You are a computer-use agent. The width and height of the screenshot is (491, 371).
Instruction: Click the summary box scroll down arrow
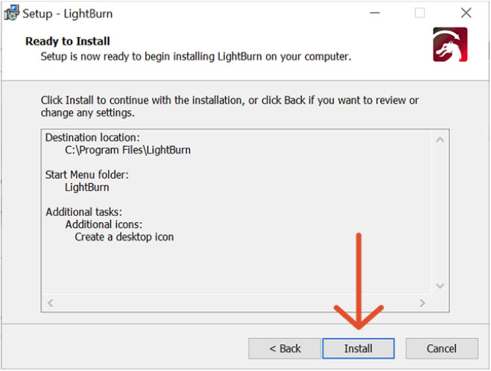[440, 285]
